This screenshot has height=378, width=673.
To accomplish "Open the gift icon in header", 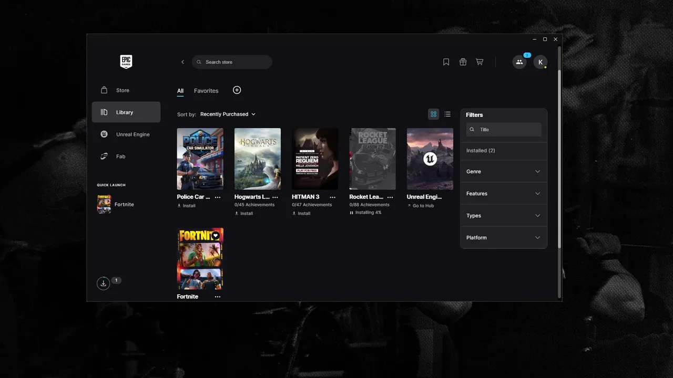I will [x=463, y=62].
